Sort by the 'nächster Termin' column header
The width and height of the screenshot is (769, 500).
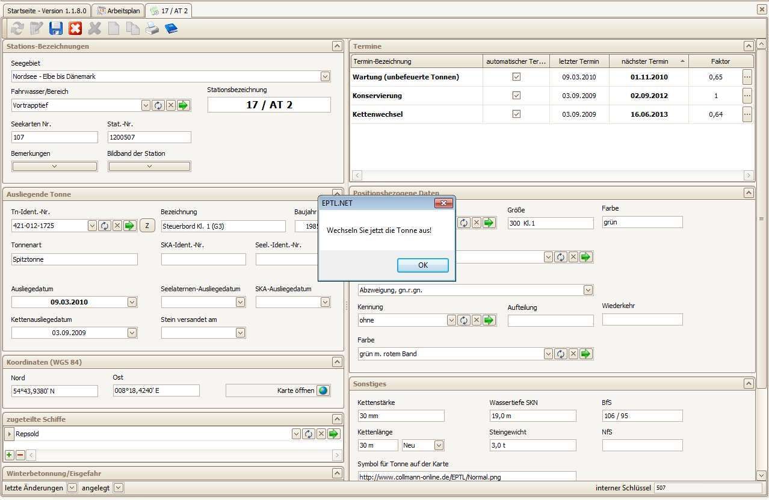(x=649, y=61)
